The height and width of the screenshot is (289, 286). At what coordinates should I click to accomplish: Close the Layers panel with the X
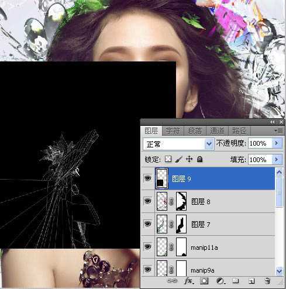tap(281, 122)
